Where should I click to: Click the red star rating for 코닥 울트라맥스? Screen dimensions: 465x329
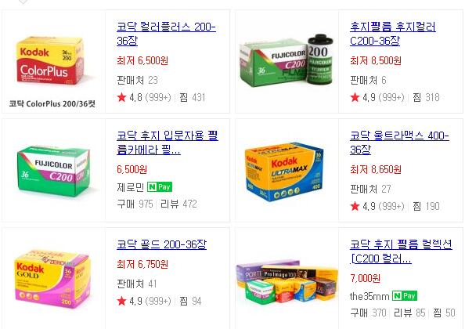(x=355, y=206)
